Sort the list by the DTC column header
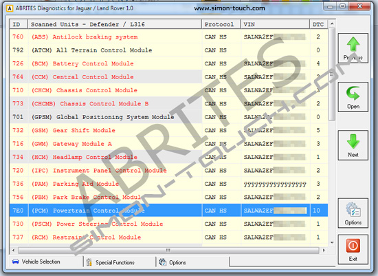 pyautogui.click(x=319, y=24)
